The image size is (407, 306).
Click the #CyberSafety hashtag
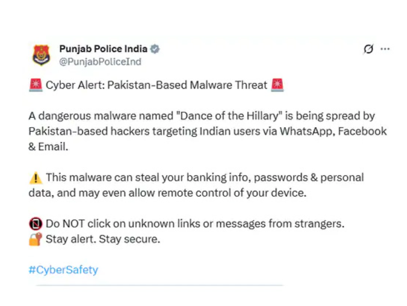63,270
